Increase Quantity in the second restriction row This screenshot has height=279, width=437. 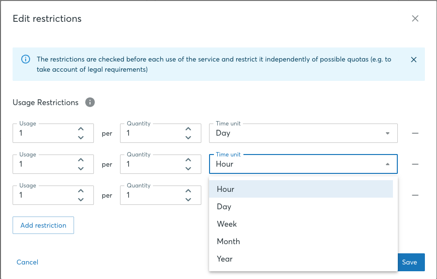pyautogui.click(x=188, y=160)
